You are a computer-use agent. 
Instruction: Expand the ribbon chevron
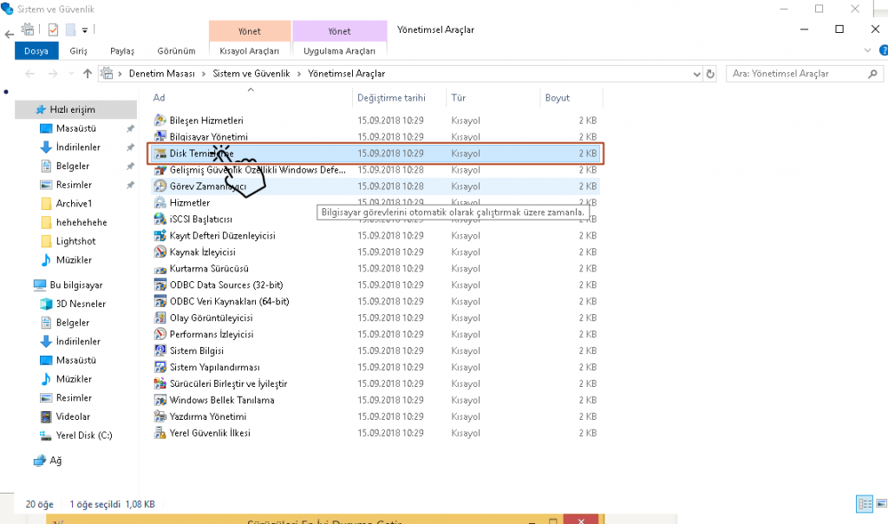(x=867, y=50)
